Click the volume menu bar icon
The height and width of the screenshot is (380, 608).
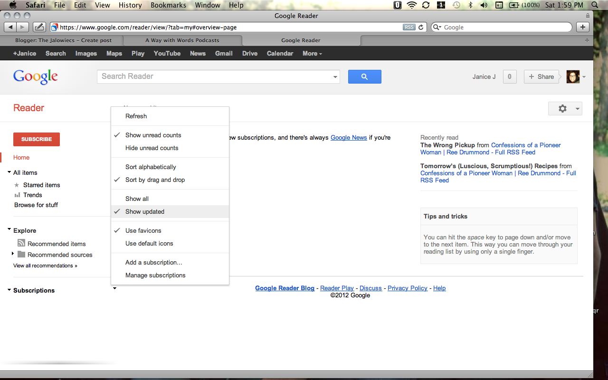(x=484, y=5)
